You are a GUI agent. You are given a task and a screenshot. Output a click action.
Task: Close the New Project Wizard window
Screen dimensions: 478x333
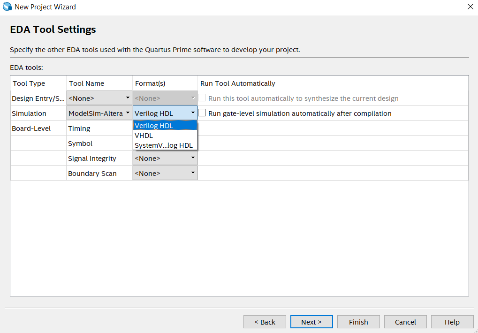point(470,7)
